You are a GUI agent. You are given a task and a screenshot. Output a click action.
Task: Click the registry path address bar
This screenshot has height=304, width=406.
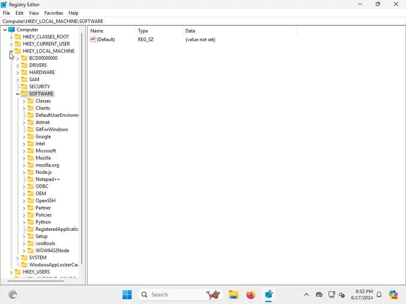[203, 21]
